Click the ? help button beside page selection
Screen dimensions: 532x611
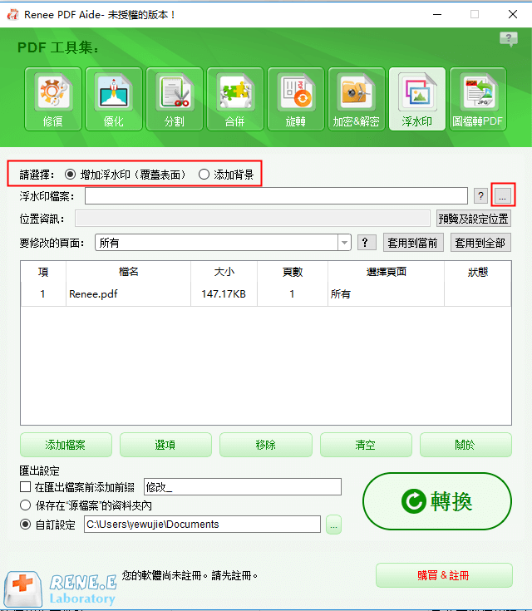click(367, 243)
